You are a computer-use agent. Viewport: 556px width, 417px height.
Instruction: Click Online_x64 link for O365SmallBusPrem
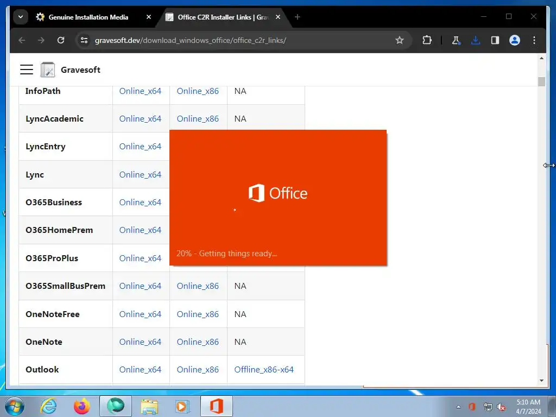(140, 286)
